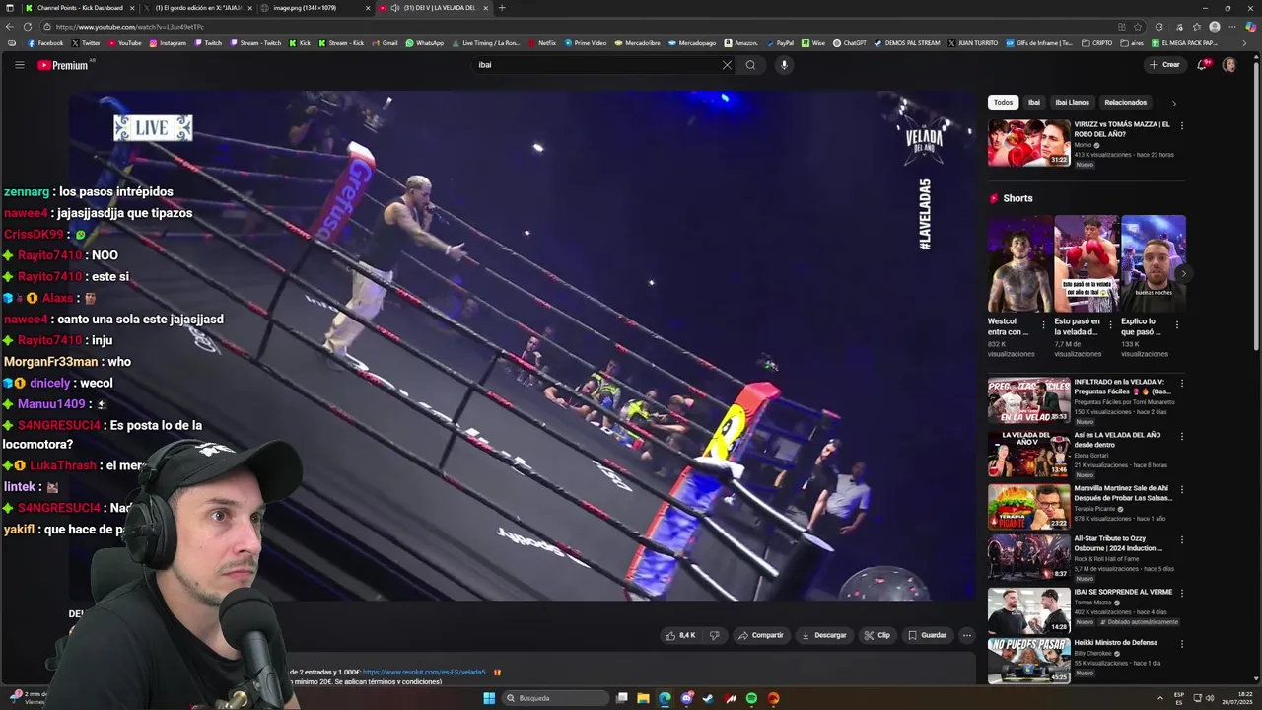The image size is (1262, 710).
Task: Open the account avatar menu
Action: click(1228, 65)
